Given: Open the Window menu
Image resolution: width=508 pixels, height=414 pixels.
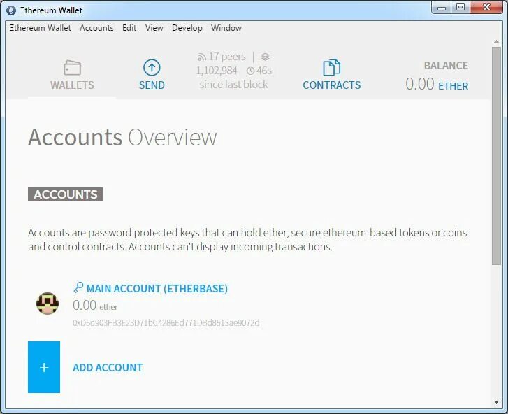Looking at the screenshot, I should pyautogui.click(x=226, y=28).
